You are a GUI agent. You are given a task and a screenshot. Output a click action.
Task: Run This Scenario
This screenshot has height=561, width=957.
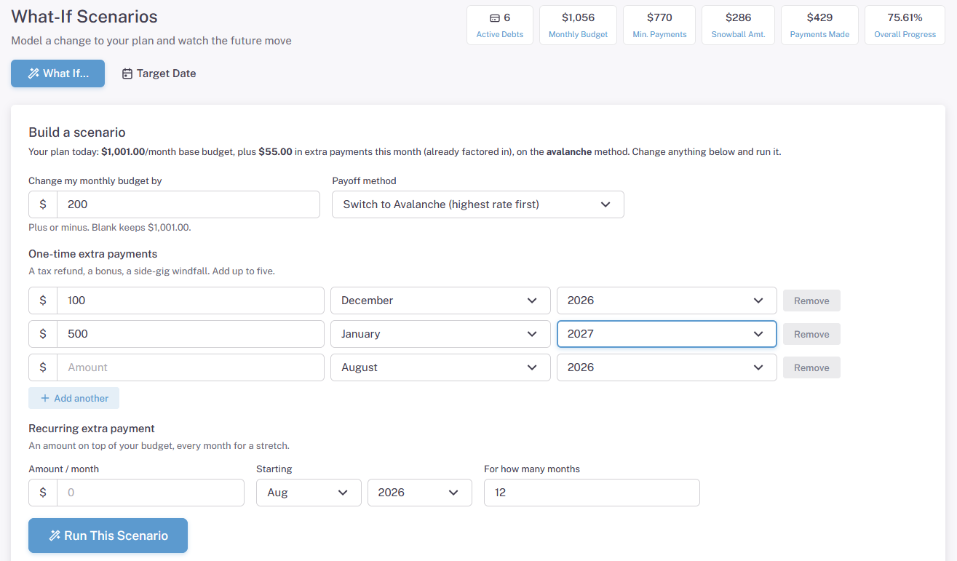(x=108, y=536)
